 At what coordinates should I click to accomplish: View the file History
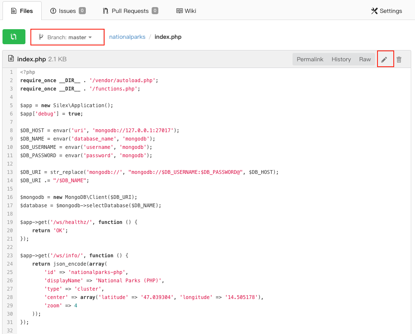click(341, 59)
